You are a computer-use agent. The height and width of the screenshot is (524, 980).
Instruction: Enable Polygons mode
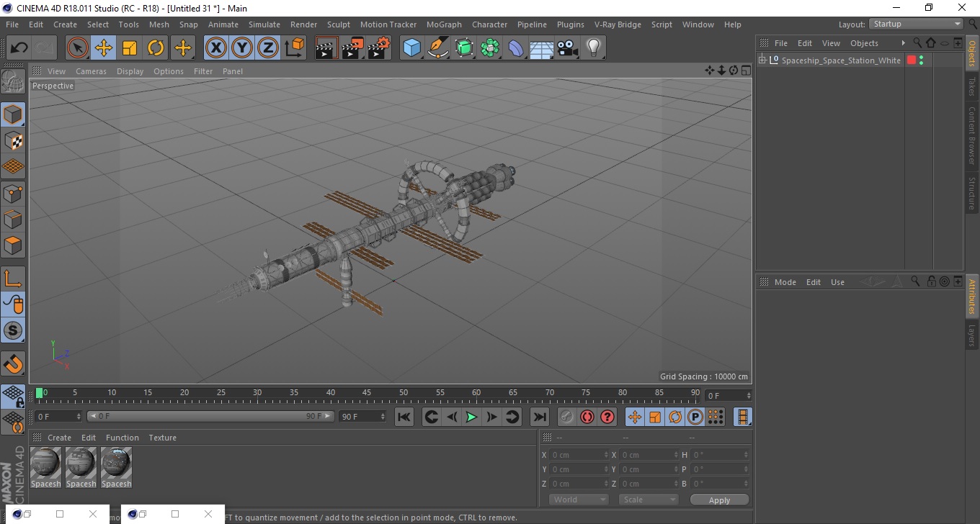13,245
